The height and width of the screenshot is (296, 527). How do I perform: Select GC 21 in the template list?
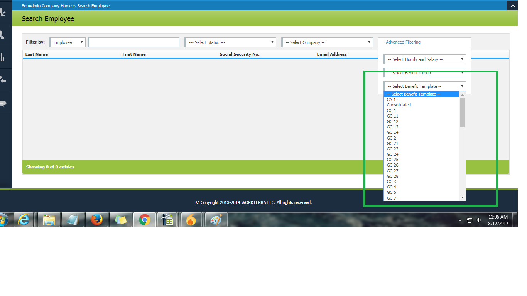(x=393, y=143)
